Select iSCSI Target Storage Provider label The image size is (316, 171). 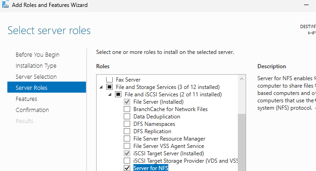tap(186, 161)
